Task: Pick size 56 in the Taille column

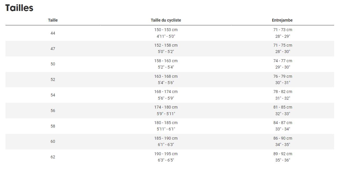Action: (53, 111)
